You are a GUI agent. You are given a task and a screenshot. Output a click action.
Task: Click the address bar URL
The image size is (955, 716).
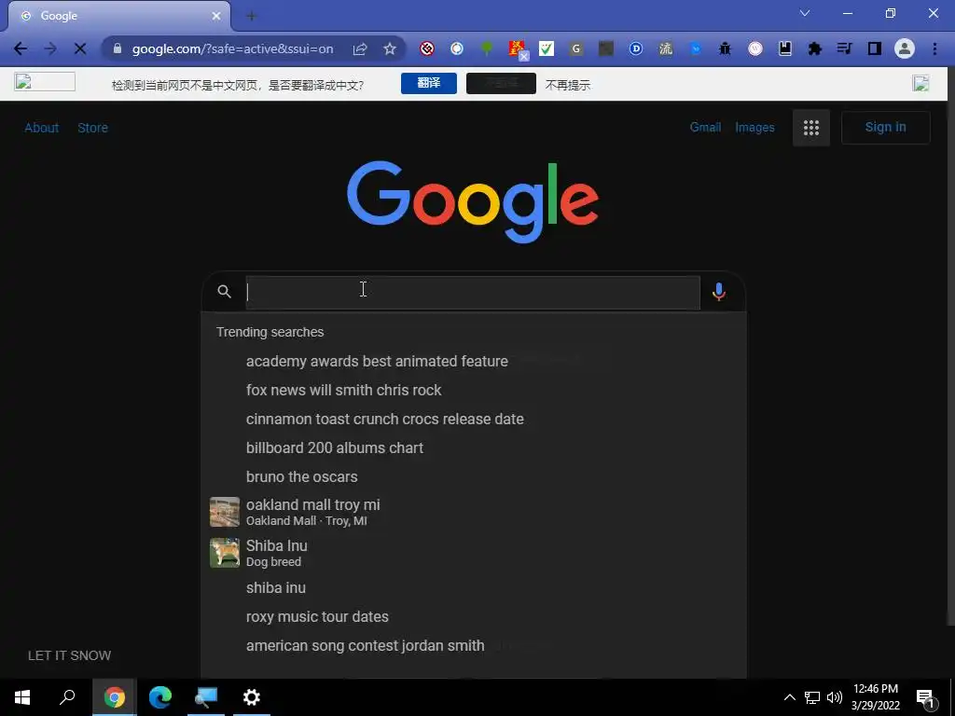click(x=232, y=48)
